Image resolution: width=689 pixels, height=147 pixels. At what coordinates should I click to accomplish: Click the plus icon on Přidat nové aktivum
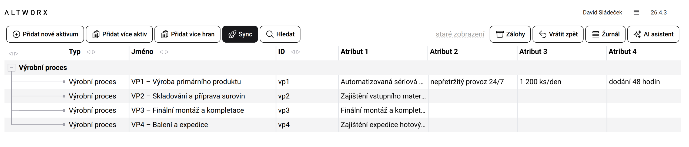16,34
